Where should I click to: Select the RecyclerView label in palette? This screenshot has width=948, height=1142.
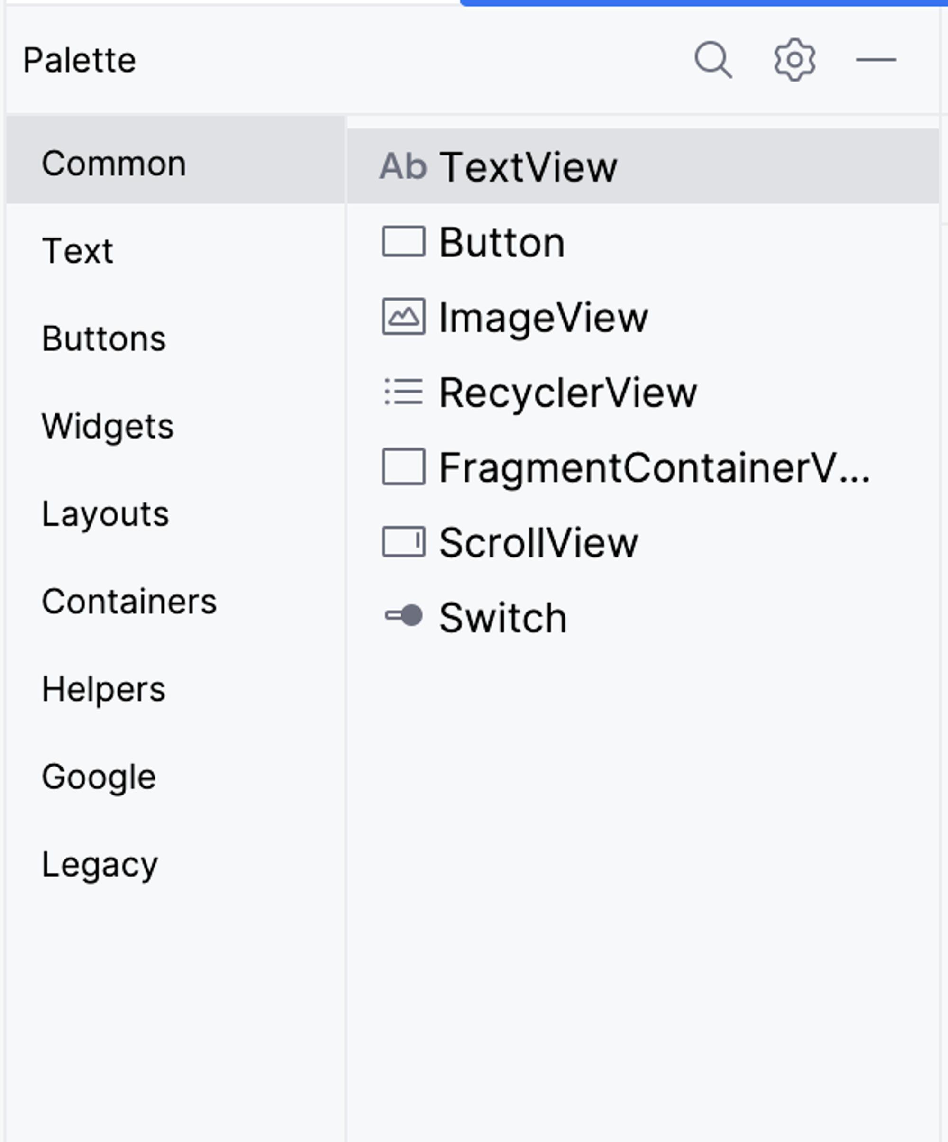tap(568, 392)
